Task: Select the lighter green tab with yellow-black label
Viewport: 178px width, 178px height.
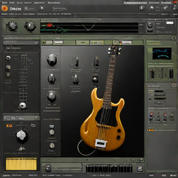Action: point(97,43)
